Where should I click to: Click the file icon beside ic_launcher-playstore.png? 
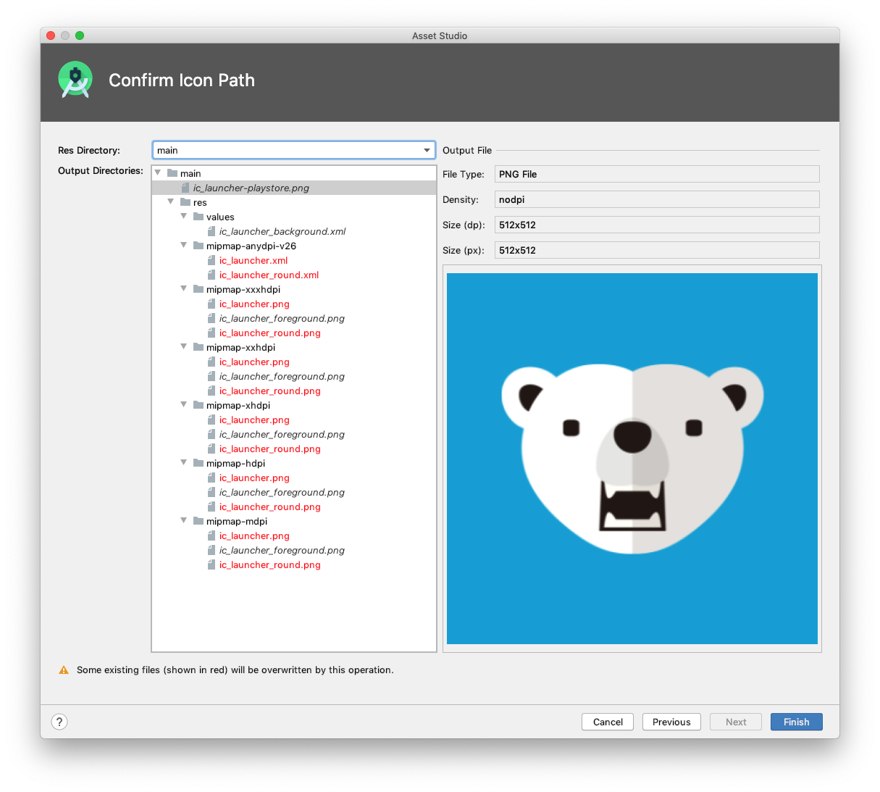[x=185, y=188]
